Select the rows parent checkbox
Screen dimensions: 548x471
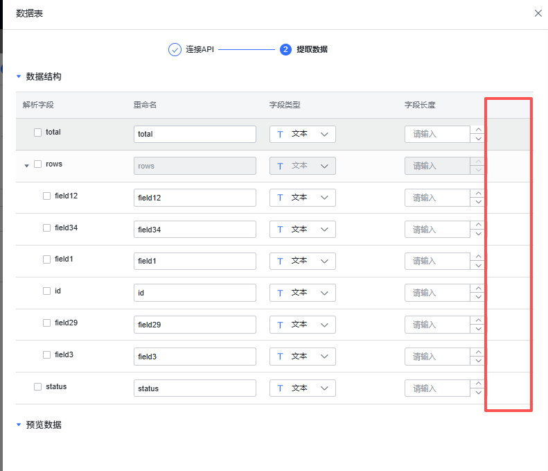(37, 164)
